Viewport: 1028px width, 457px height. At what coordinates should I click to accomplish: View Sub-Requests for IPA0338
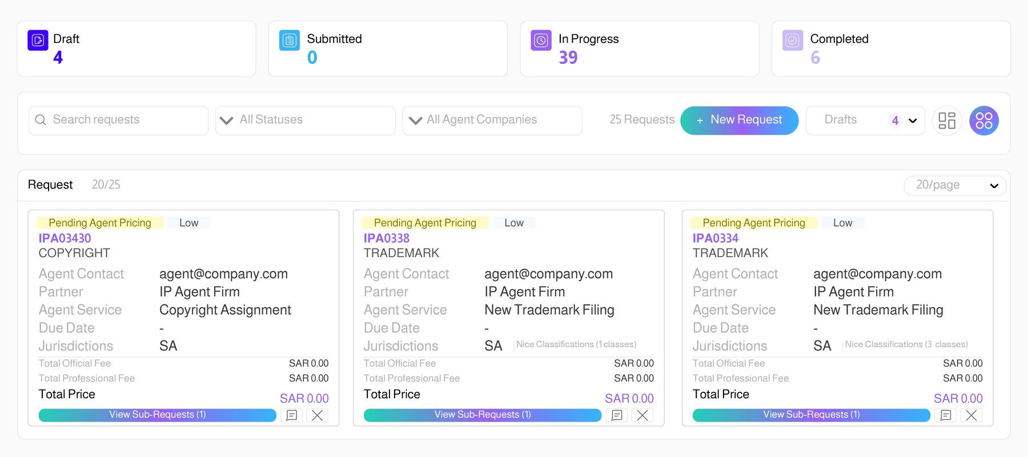pyautogui.click(x=483, y=415)
